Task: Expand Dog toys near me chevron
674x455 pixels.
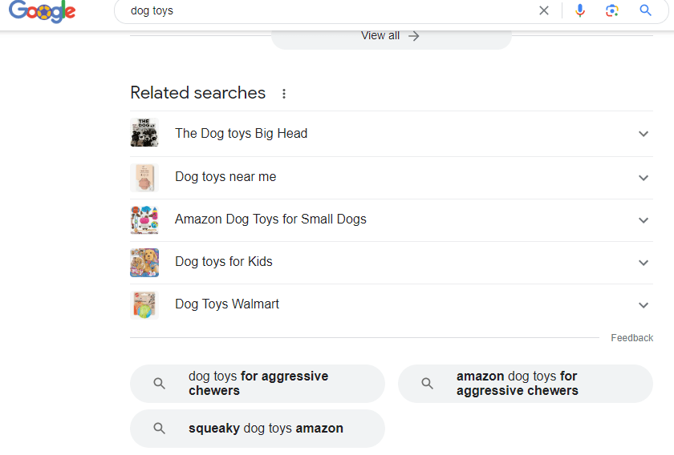Action: click(643, 177)
